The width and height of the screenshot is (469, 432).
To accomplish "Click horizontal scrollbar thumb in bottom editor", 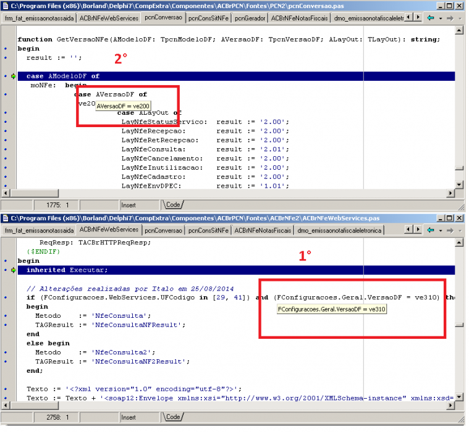I will coord(34,405).
